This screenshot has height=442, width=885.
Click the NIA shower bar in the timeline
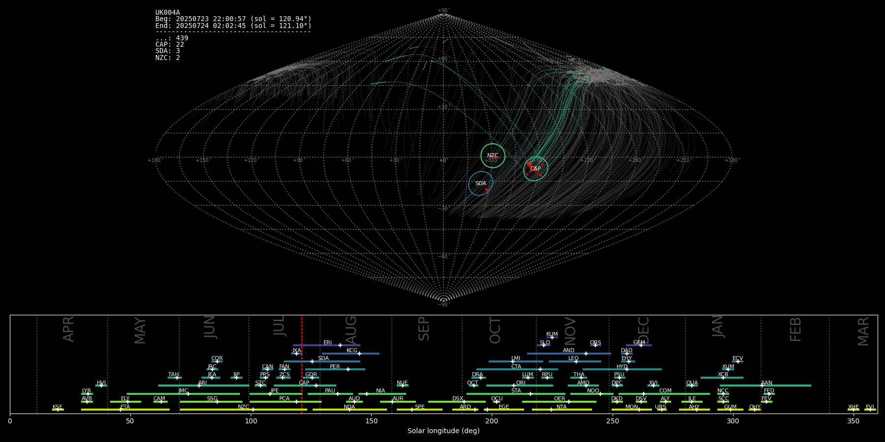pos(382,393)
